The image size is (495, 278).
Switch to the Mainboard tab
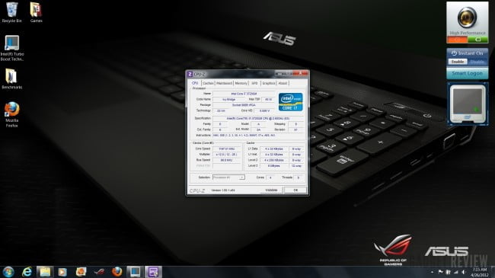pos(224,84)
